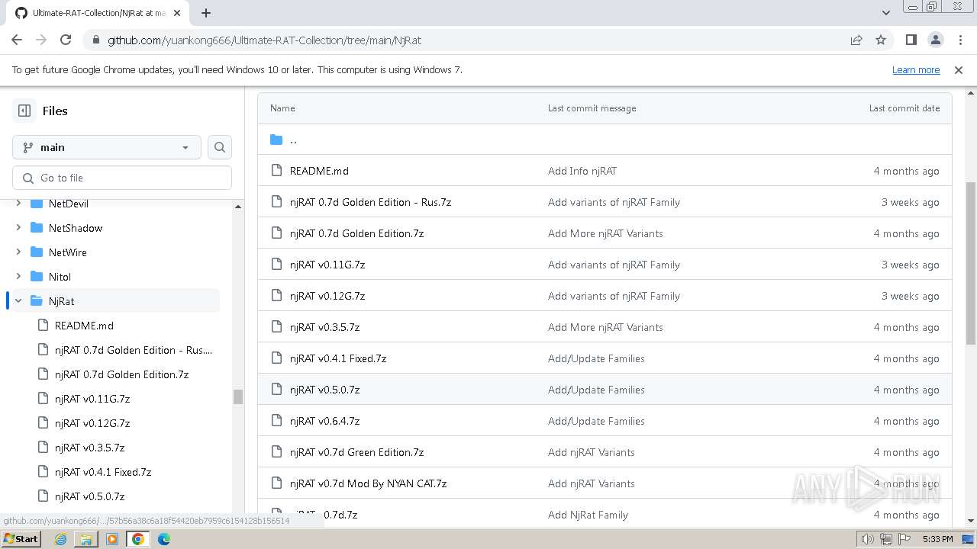Open the 'Add Info njRAT' commit message
Image resolution: width=977 pixels, height=549 pixels.
pos(582,171)
